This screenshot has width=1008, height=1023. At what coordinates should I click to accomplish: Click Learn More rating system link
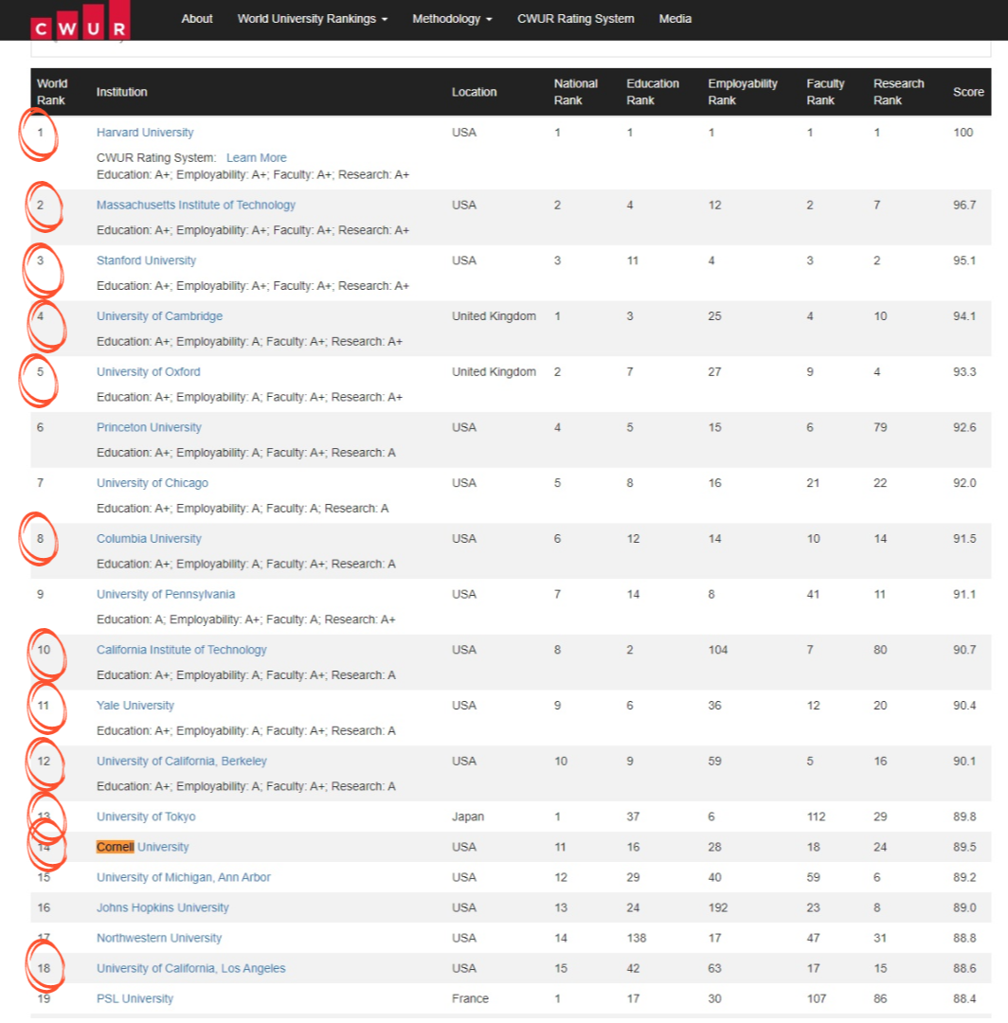coord(257,158)
